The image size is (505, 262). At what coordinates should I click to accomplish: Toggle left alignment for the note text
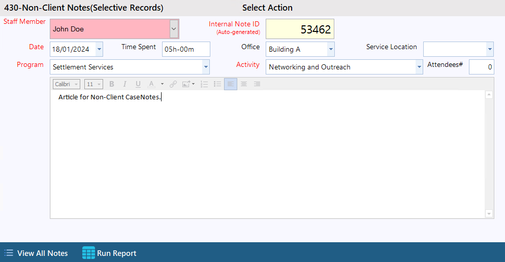(x=231, y=84)
